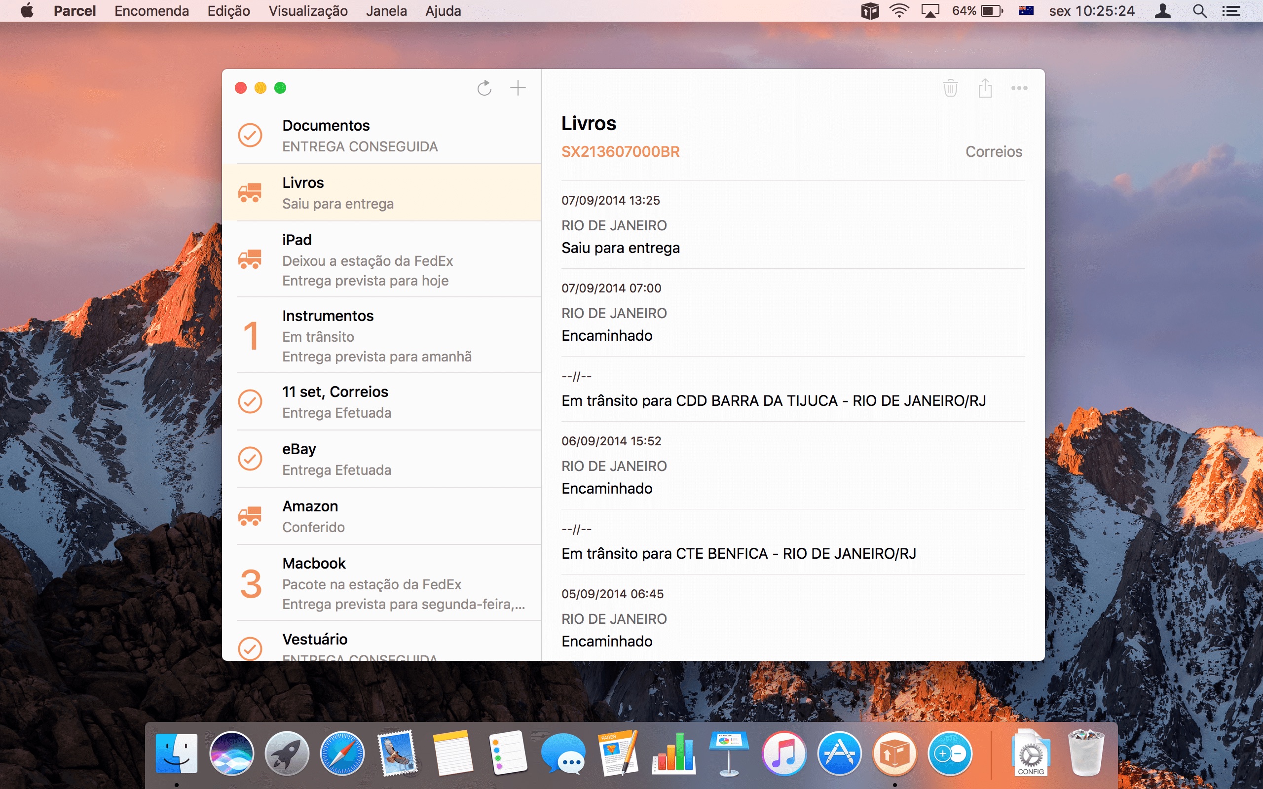Select the Vestuário delivery row
Screen dimensions: 1263x789
coord(381,641)
